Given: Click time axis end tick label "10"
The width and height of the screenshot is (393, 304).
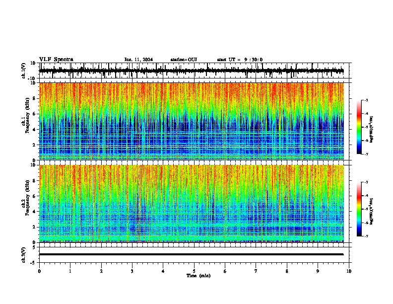Looking at the screenshot, I should pyautogui.click(x=349, y=271).
